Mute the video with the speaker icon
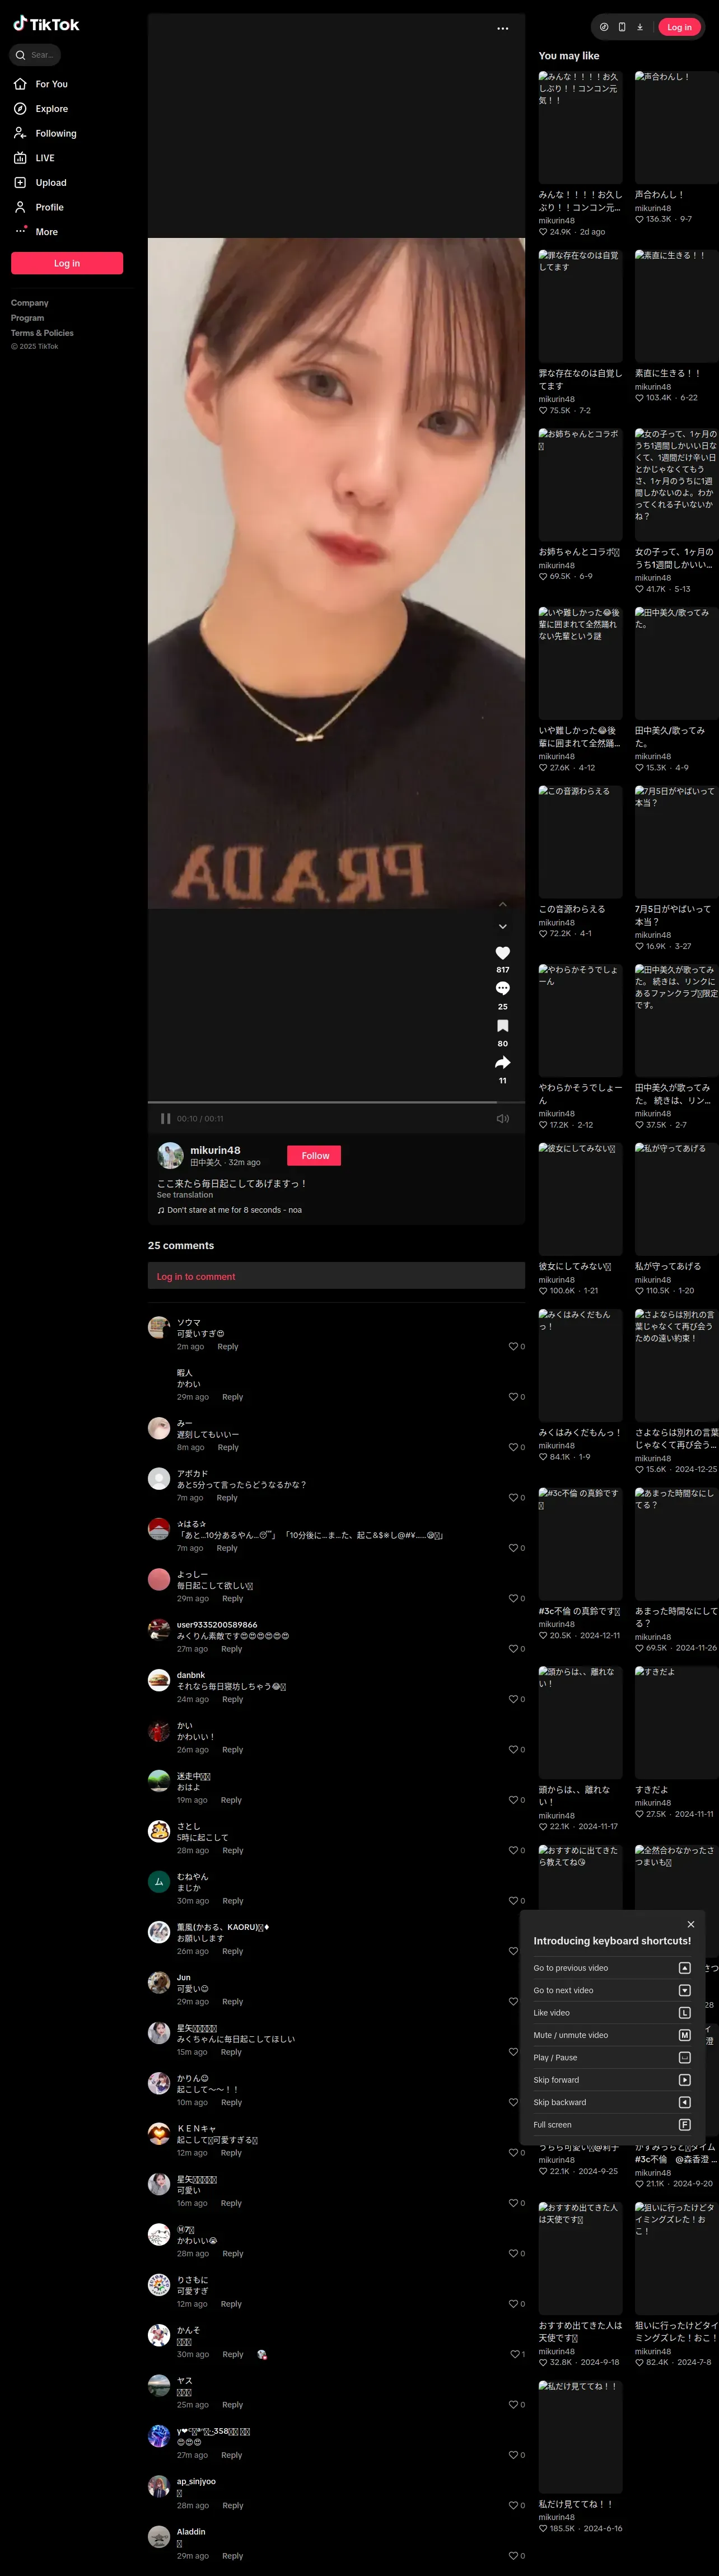Viewport: 719px width, 2576px height. pos(503,1119)
